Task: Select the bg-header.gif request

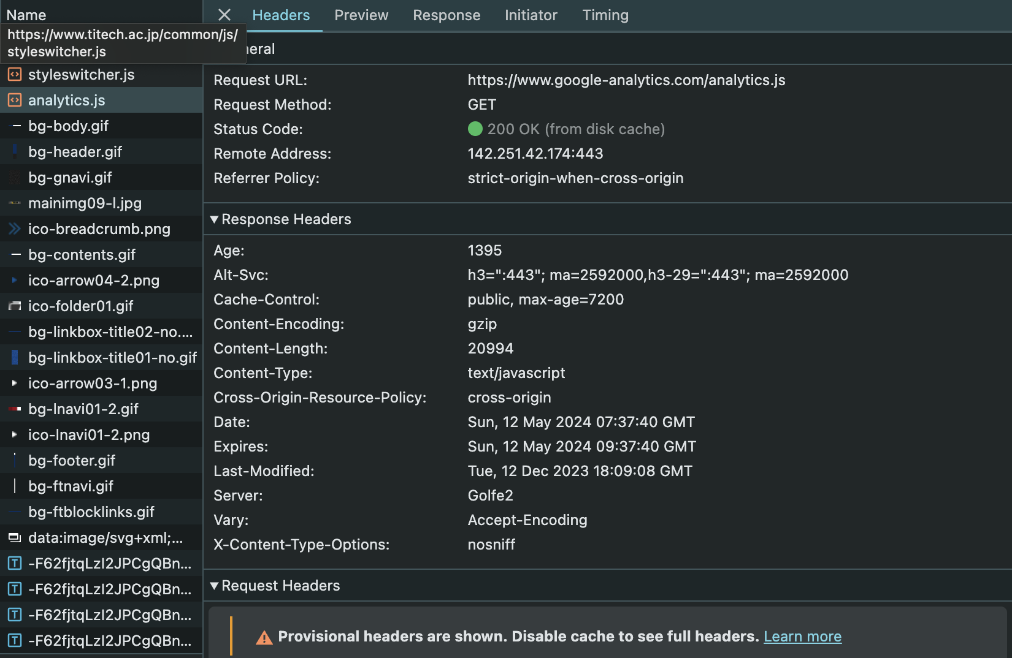Action: click(101, 152)
